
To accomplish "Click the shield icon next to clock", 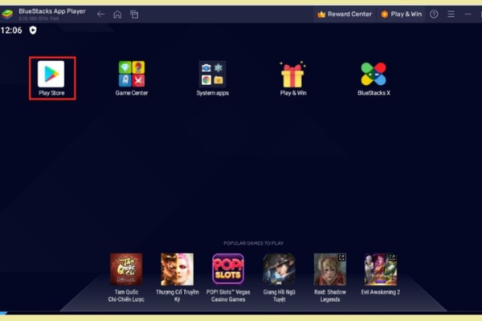I will point(33,30).
